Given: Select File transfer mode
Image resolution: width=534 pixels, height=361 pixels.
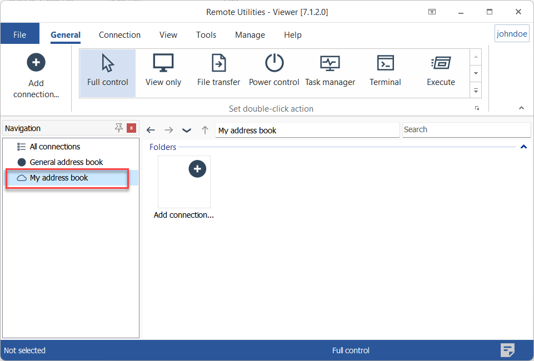Looking at the screenshot, I should (218, 72).
